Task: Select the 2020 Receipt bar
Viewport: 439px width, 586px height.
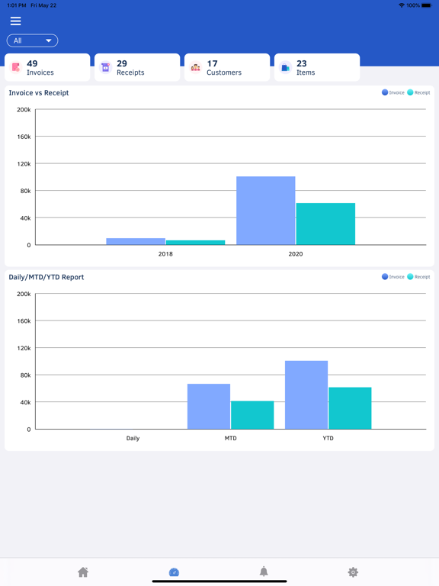Action: click(x=325, y=224)
